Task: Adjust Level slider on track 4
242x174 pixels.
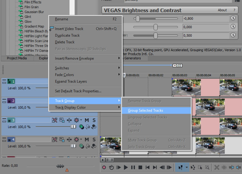Action: click(x=73, y=146)
